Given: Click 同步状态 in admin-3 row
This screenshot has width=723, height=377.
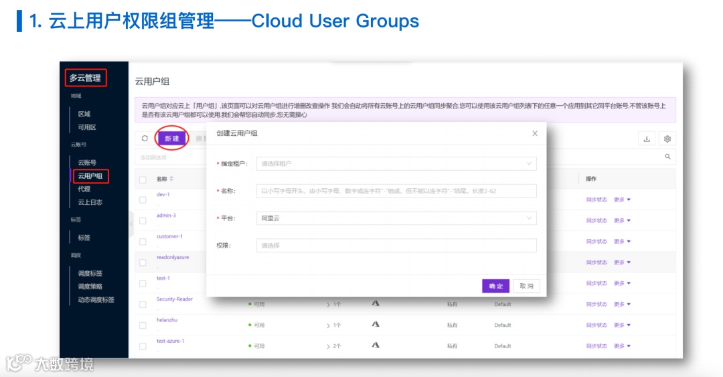Looking at the screenshot, I should click(596, 220).
